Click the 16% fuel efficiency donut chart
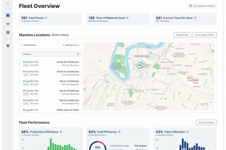 98,145
